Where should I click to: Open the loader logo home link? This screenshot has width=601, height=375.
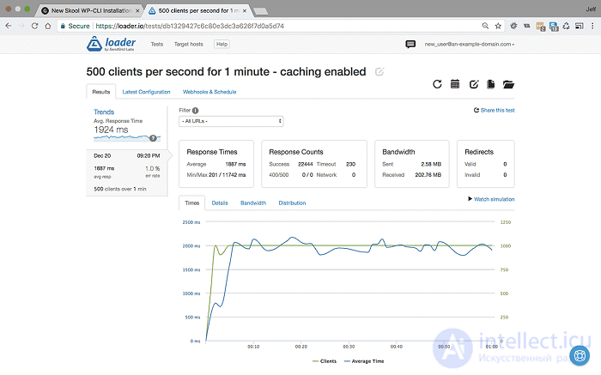111,44
